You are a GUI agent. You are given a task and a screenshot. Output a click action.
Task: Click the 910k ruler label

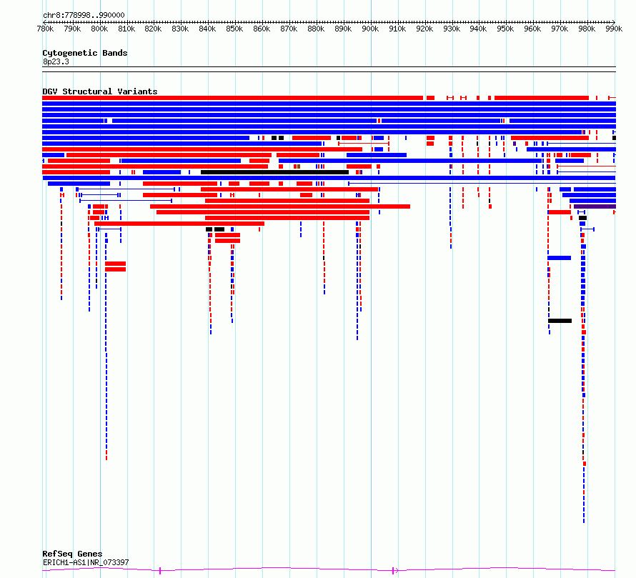click(x=397, y=29)
